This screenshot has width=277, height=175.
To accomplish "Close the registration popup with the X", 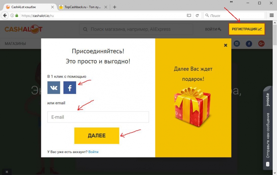I will [226, 45].
